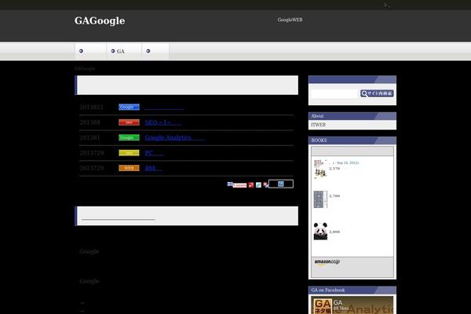This screenshot has width=471, height=314.
Task: Open the SEO article link
Action: pos(162,122)
